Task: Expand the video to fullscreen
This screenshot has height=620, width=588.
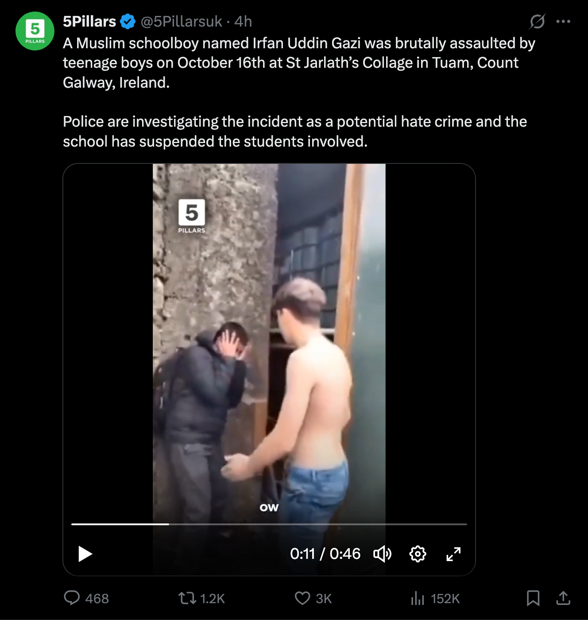Action: [x=453, y=554]
